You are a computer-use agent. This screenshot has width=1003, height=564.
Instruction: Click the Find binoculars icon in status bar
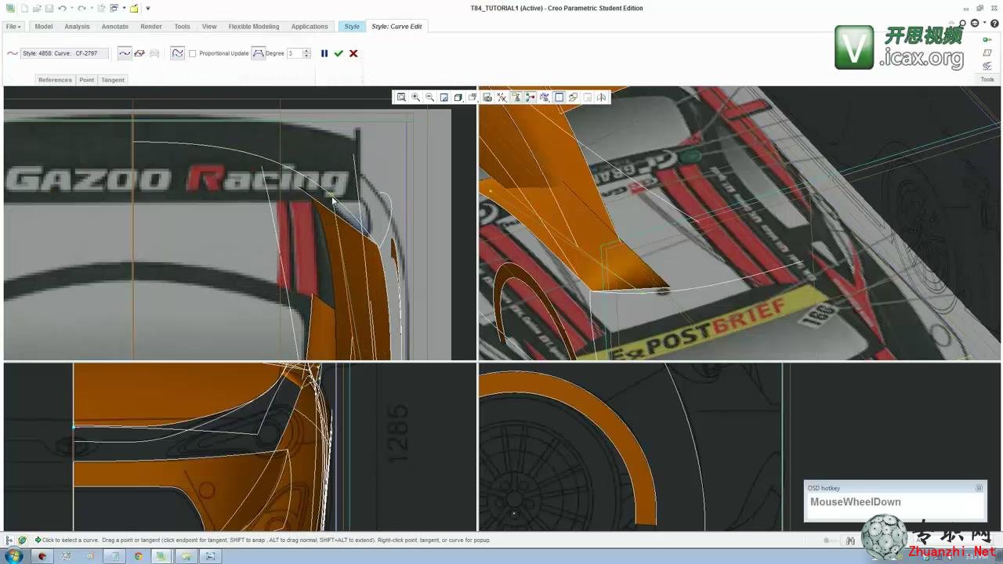click(850, 540)
